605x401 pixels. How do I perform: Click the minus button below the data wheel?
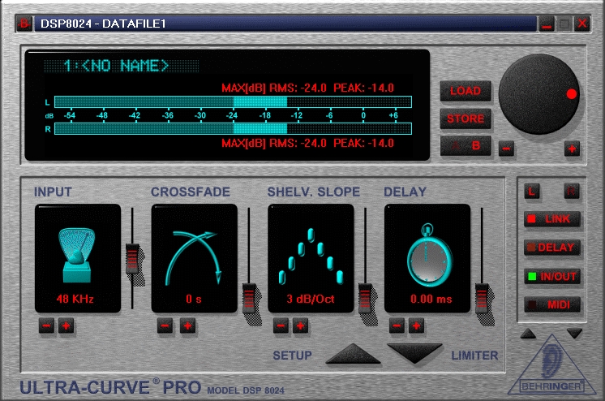click(506, 149)
